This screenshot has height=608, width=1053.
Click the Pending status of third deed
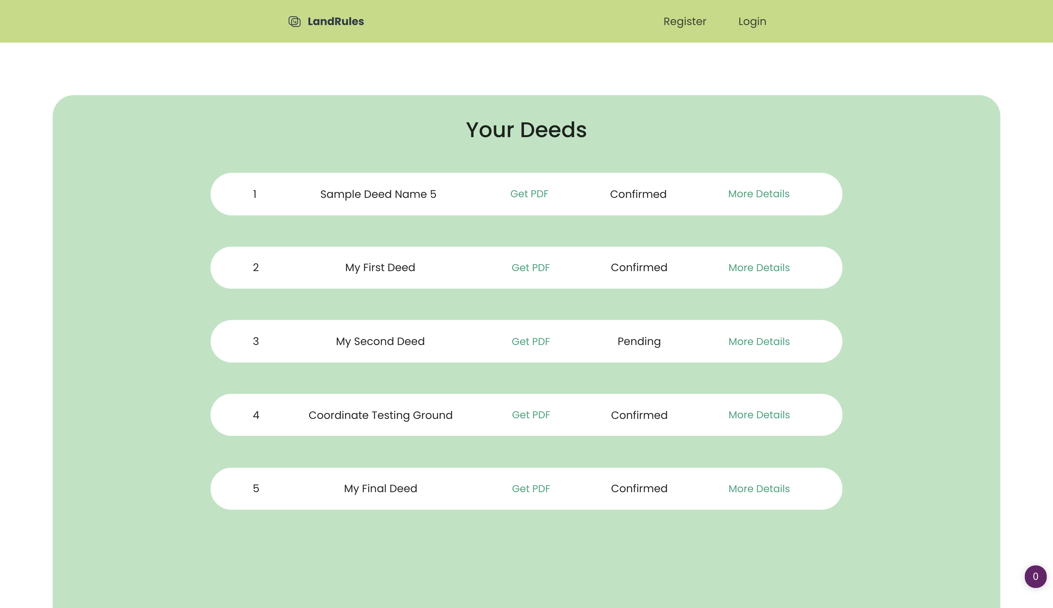click(x=639, y=342)
